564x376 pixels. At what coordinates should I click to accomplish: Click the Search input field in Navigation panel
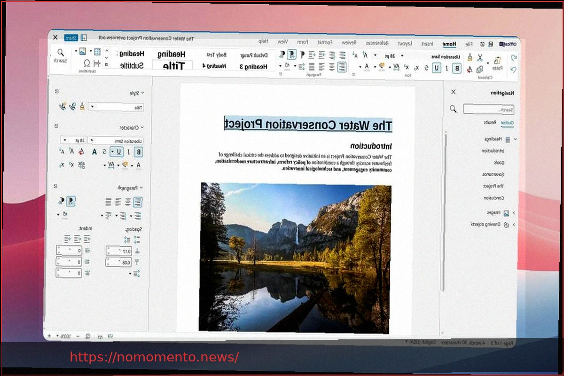[x=489, y=109]
